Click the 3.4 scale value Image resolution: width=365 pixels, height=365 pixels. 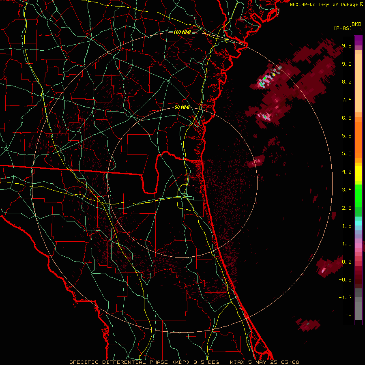click(347, 190)
